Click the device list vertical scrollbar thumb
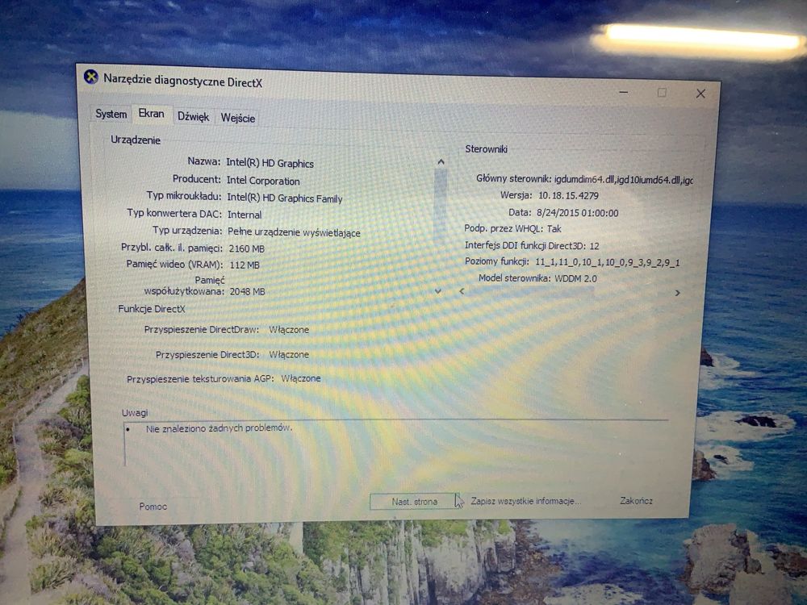This screenshot has height=605, width=807. (440, 206)
